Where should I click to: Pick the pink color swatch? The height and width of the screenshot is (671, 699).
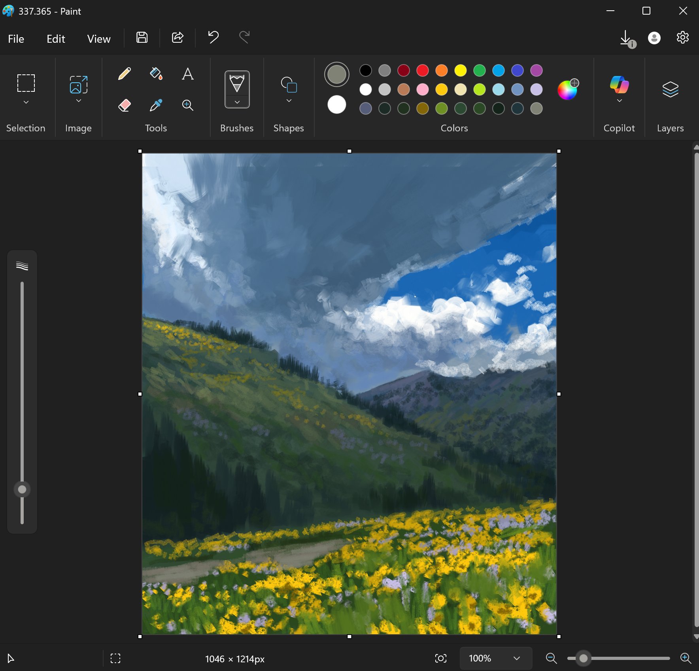(x=423, y=89)
